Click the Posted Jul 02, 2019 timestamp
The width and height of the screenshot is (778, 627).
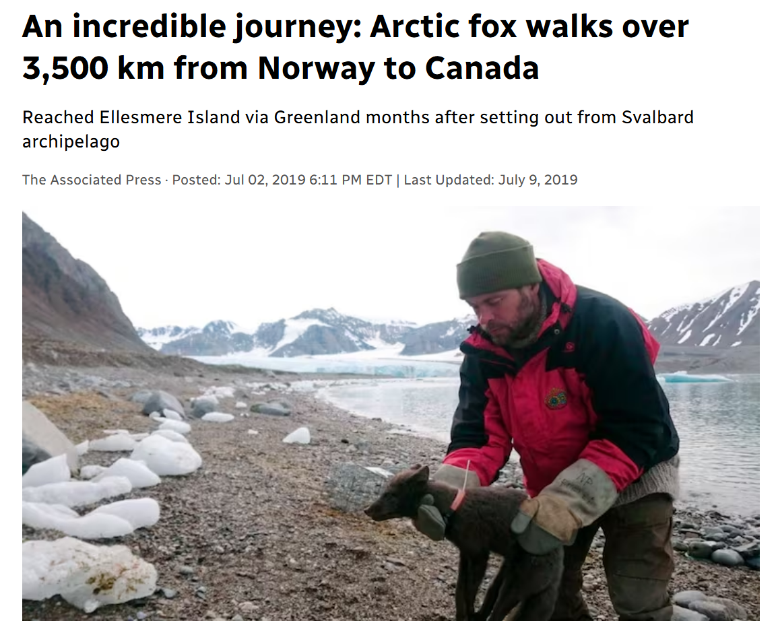click(x=282, y=180)
